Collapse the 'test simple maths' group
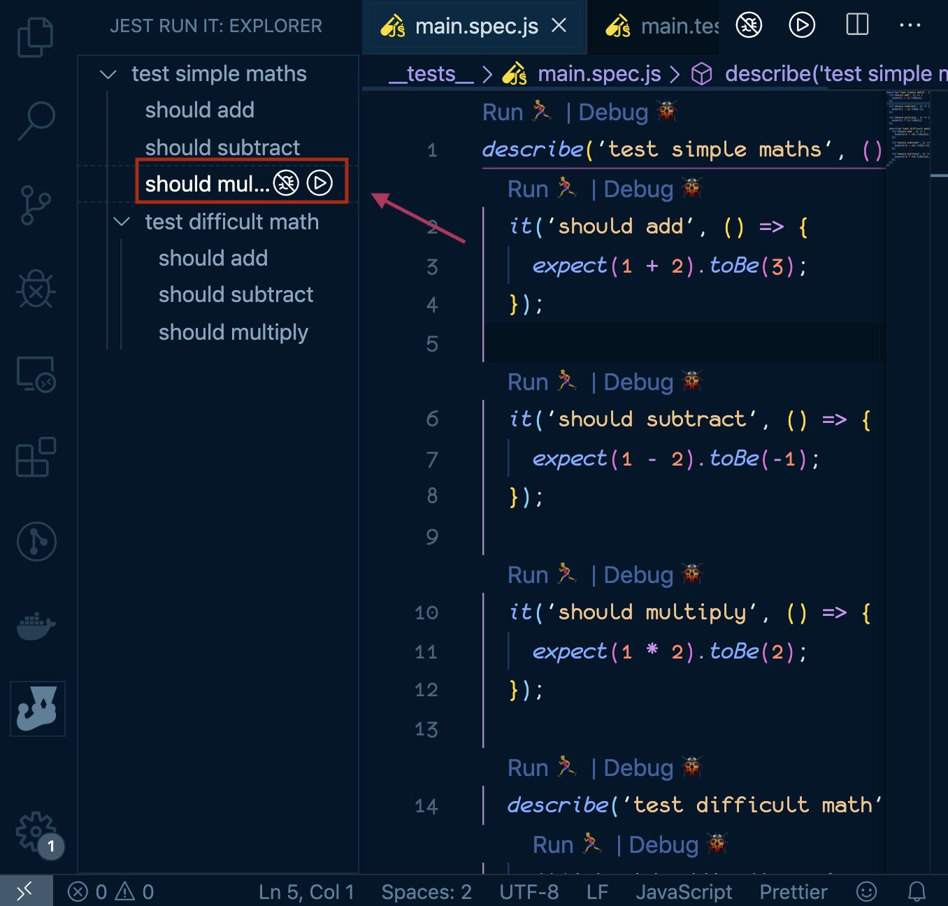Viewport: 948px width, 906px height. tap(108, 73)
